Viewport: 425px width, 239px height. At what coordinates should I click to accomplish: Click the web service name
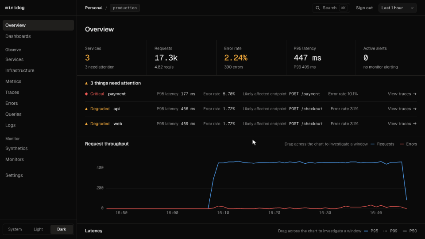point(118,123)
